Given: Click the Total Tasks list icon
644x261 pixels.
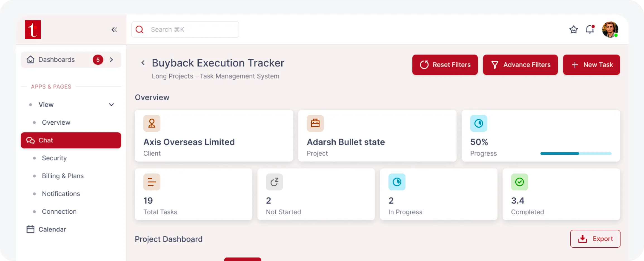Looking at the screenshot, I should (152, 182).
